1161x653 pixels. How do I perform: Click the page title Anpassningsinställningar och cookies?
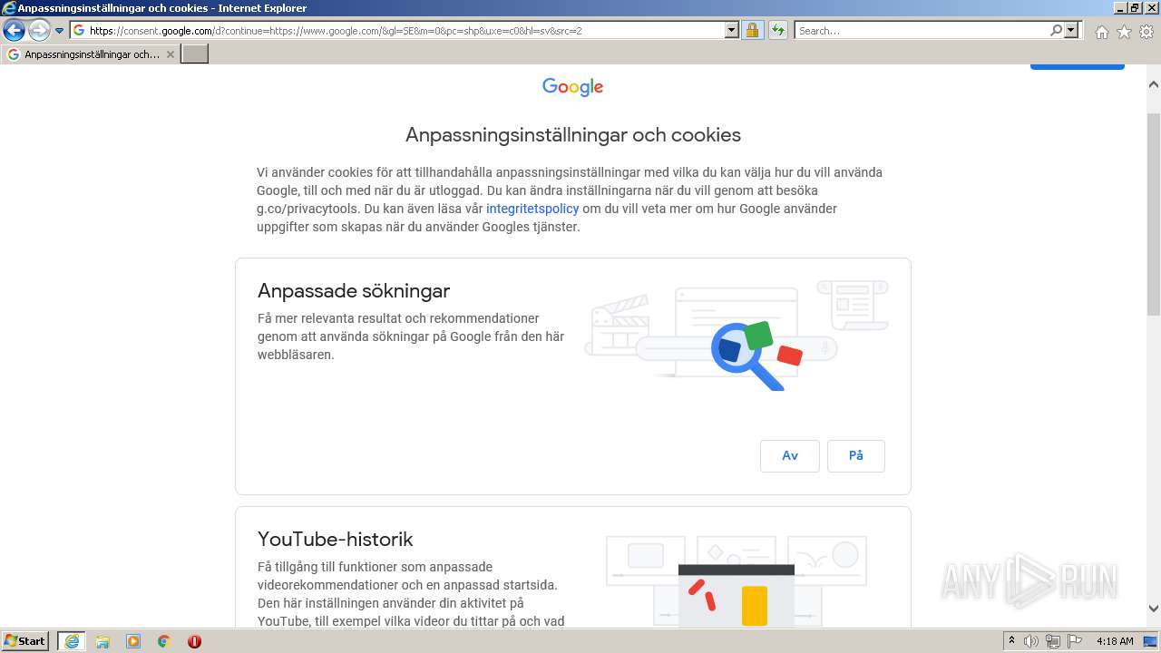(573, 135)
